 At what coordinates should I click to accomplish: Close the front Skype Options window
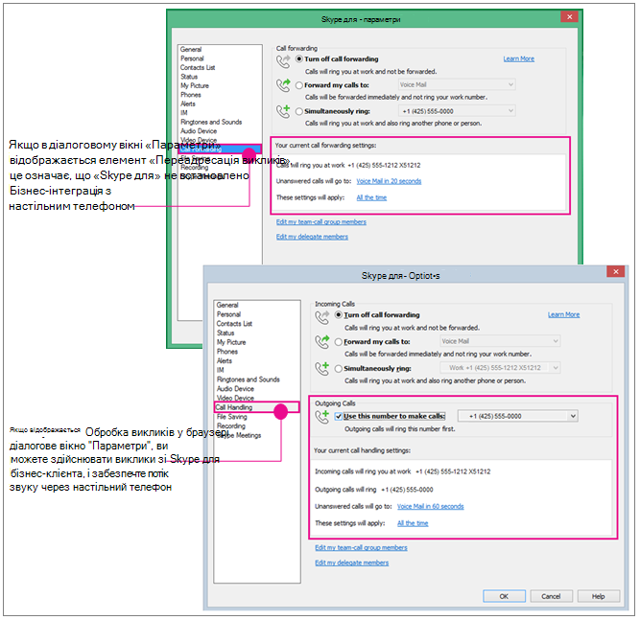(615, 271)
